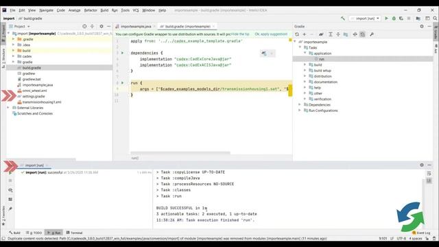Expand External Libraries node
Image resolution: width=439 pixels, height=247 pixels.
8,108
